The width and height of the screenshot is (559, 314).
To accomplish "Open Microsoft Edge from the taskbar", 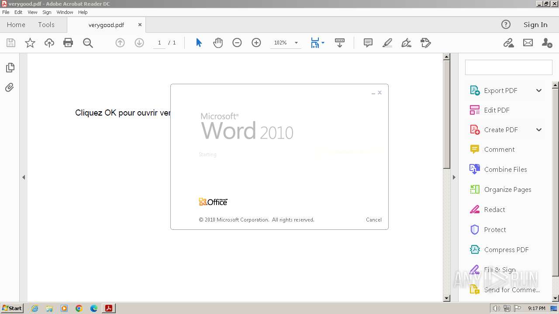I will tap(94, 308).
